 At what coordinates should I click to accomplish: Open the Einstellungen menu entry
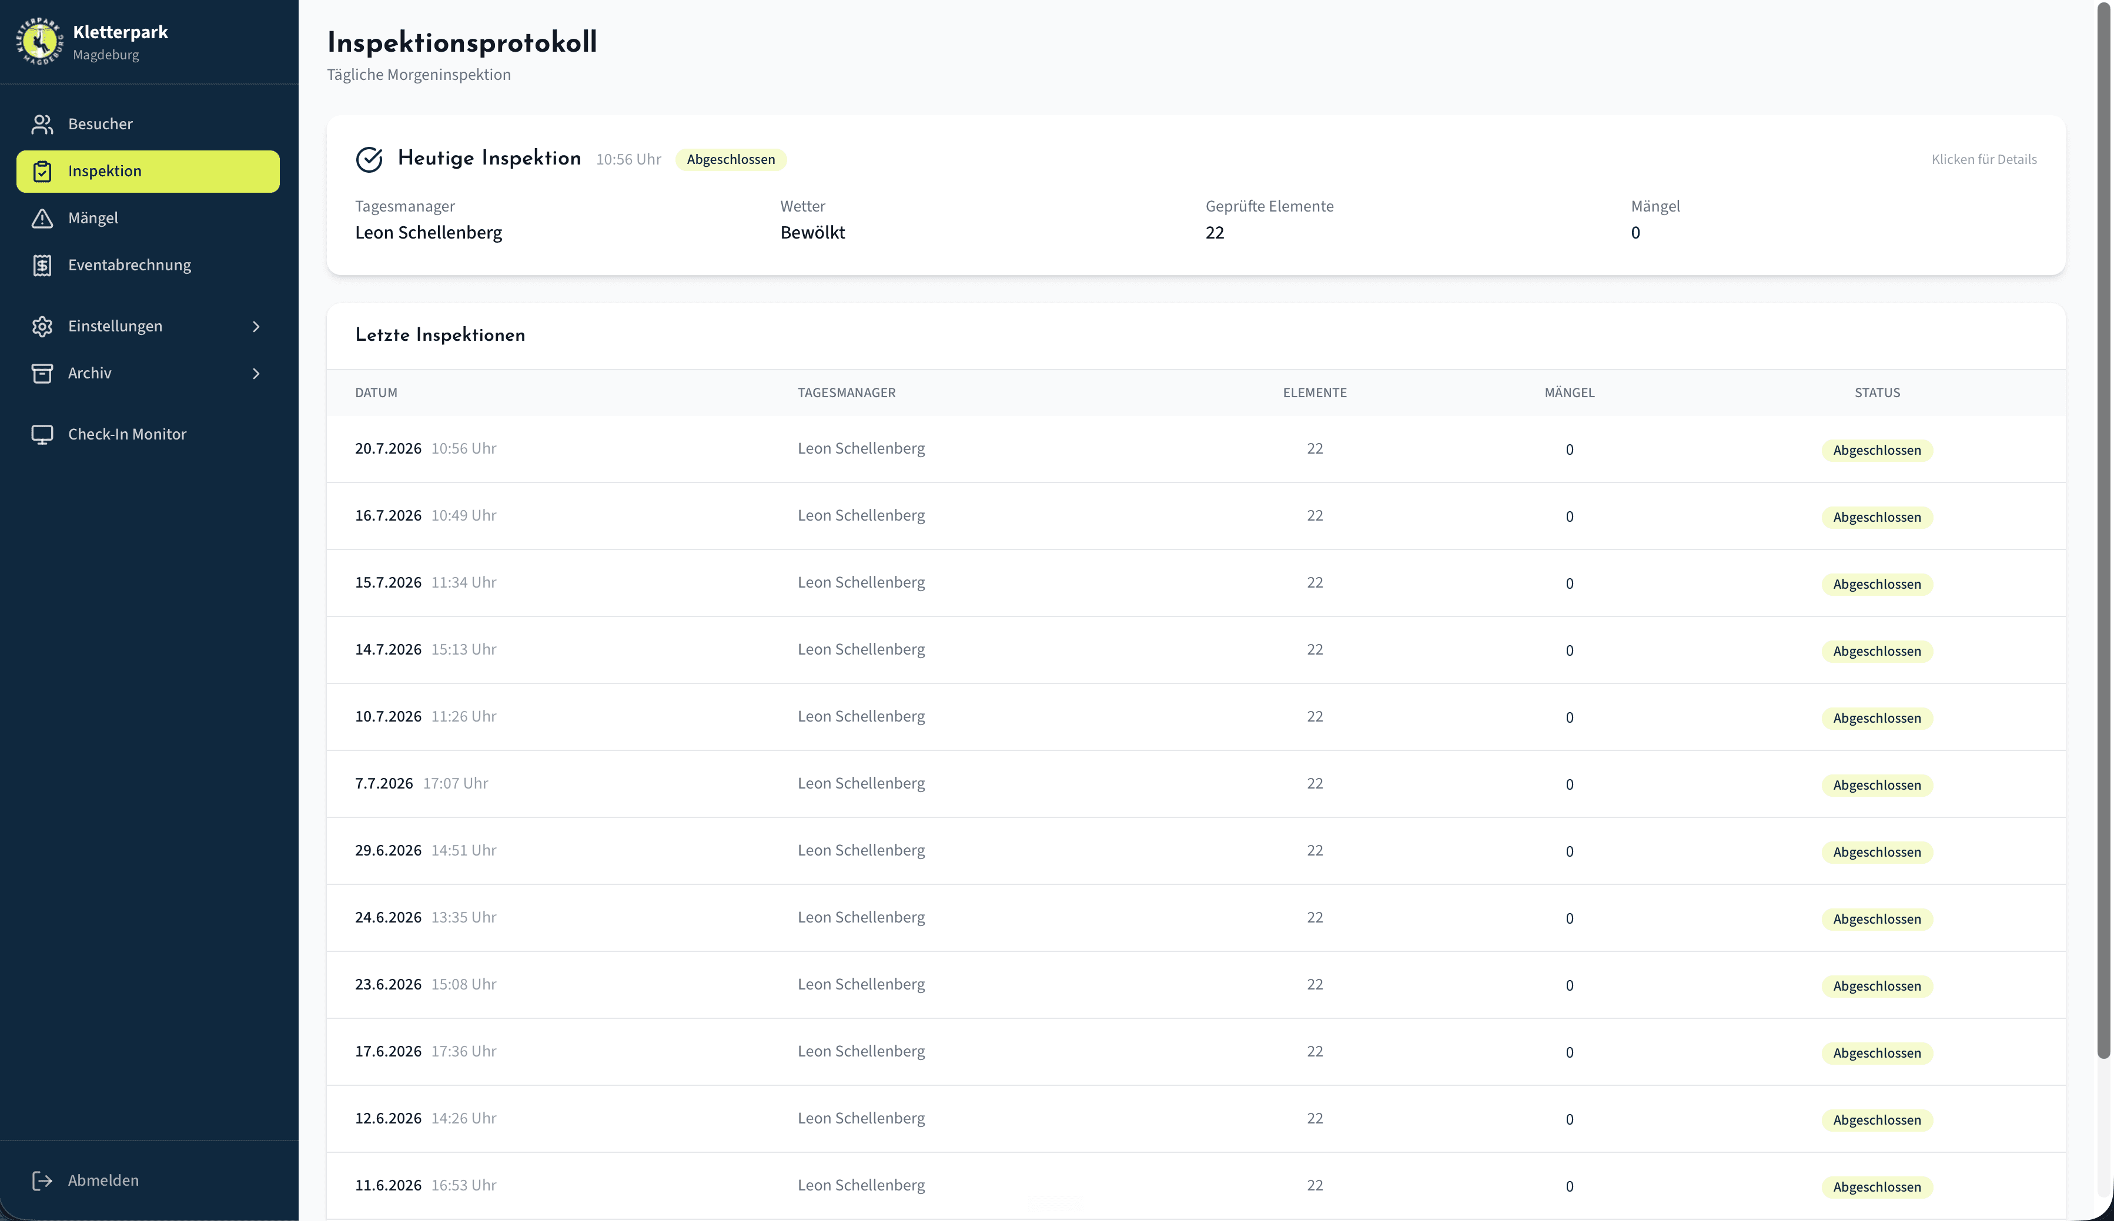click(148, 326)
